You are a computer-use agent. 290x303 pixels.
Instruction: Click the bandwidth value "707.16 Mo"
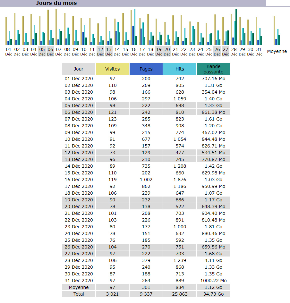point(213,79)
